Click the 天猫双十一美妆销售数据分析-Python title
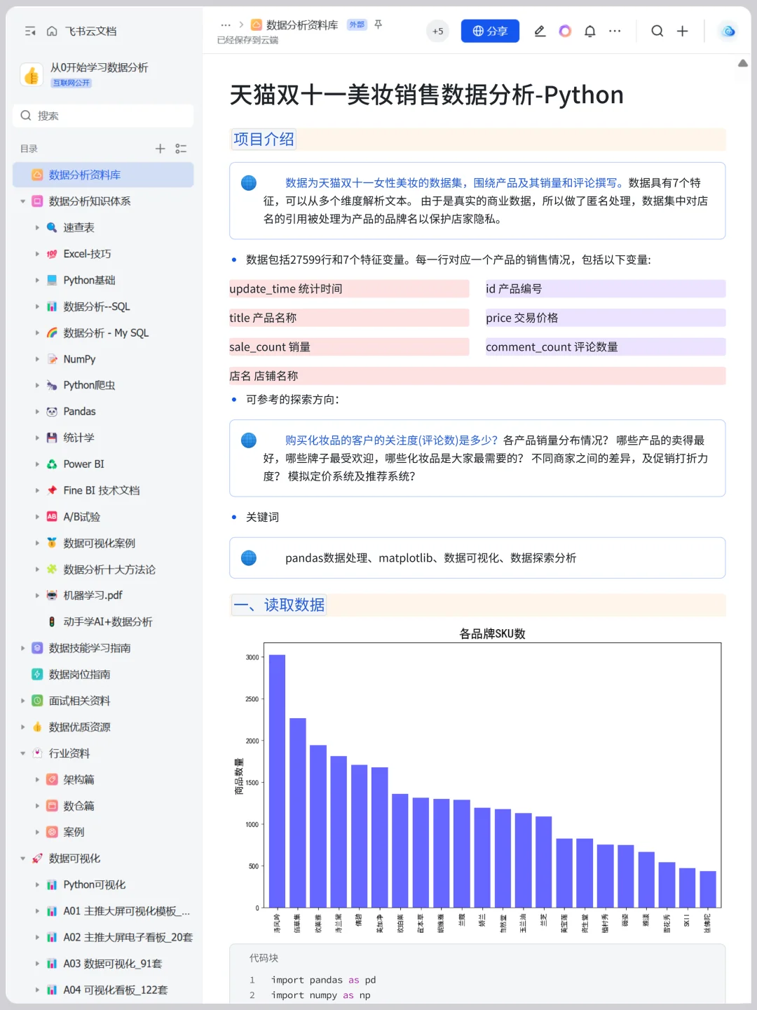 [x=427, y=95]
